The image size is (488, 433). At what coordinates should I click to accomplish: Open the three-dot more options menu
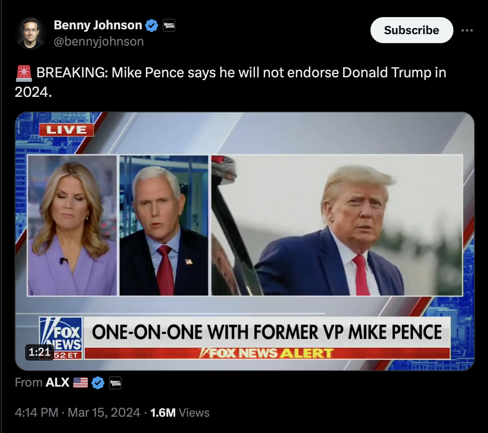[467, 30]
